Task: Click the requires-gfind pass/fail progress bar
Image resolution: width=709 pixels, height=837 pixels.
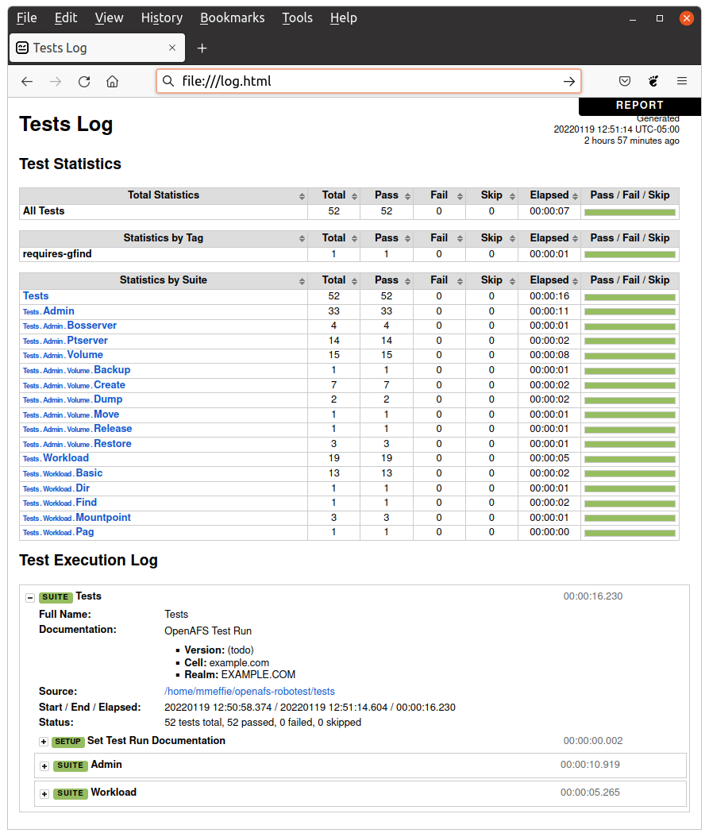Action: [630, 255]
